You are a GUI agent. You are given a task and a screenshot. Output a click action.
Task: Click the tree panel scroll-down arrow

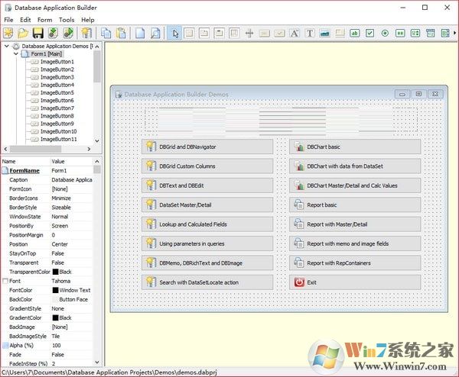click(x=97, y=140)
